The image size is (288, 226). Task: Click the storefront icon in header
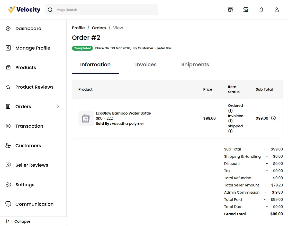click(246, 10)
